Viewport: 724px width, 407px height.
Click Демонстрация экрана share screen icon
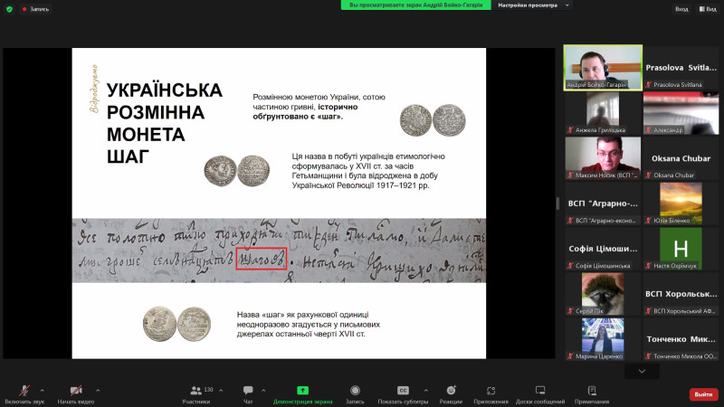point(302,393)
